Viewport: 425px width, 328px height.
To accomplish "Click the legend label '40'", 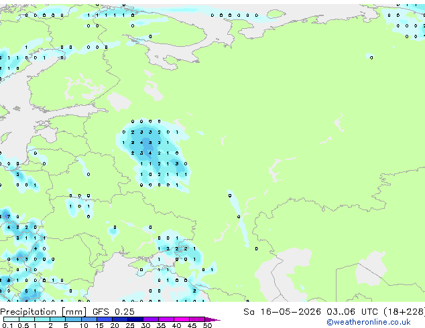I will click(x=176, y=325).
